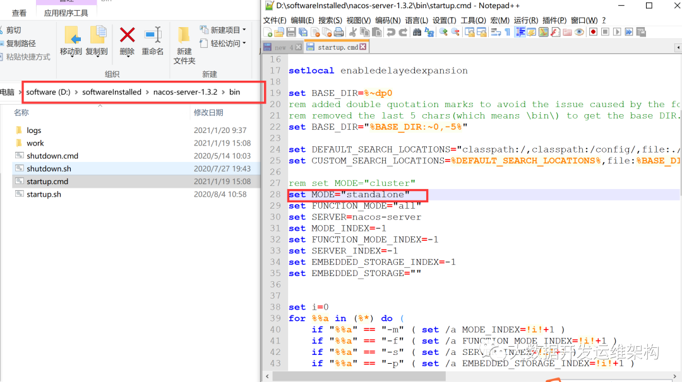This screenshot has height=382, width=682.
Task: Expand chevron after nacos-server-1.3.2 breadcrumb
Action: click(224, 92)
